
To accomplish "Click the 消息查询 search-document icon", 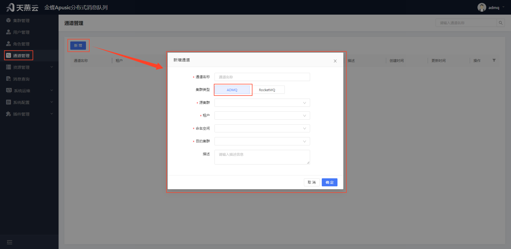I will [x=9, y=79].
